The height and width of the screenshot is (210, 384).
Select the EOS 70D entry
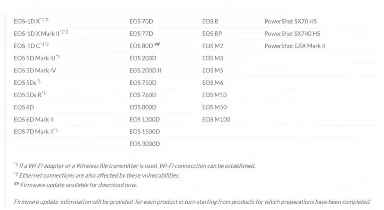pyautogui.click(x=141, y=22)
